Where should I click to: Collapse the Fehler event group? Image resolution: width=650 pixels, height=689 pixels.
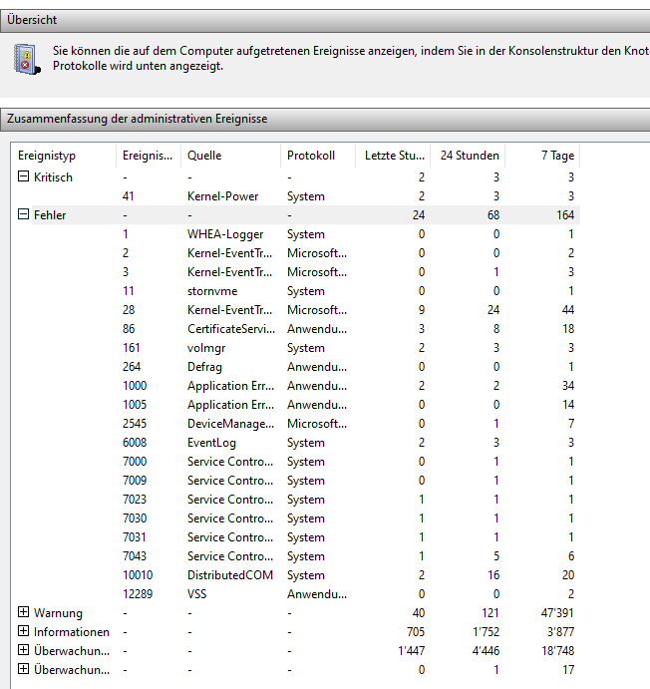[23, 214]
